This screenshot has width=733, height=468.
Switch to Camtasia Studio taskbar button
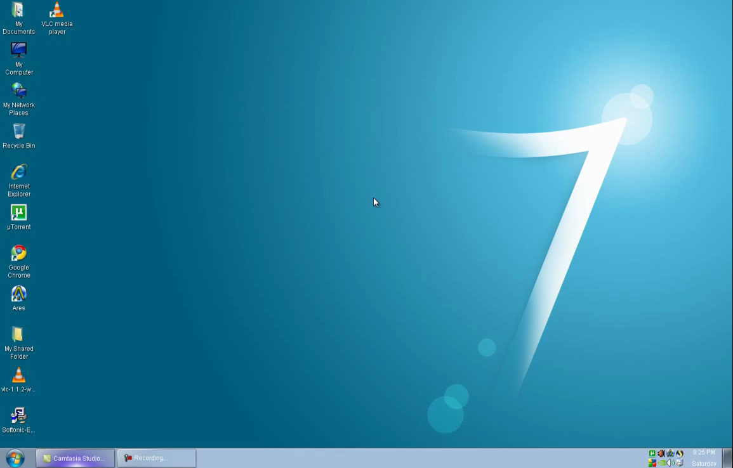(76, 458)
